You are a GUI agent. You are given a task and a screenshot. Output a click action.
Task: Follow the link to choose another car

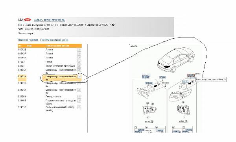tap(49, 20)
